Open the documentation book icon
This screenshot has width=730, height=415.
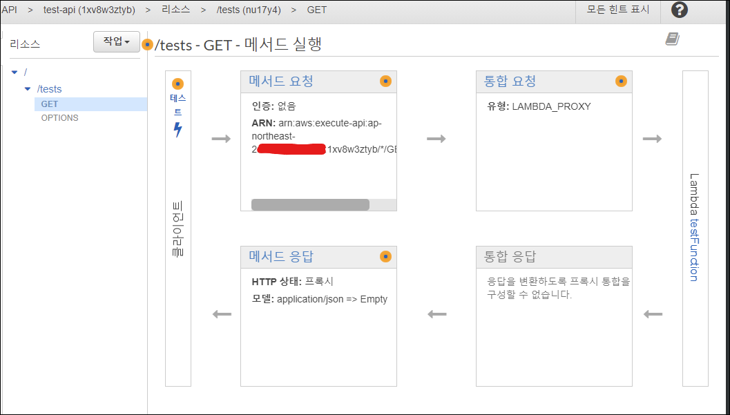tap(672, 39)
